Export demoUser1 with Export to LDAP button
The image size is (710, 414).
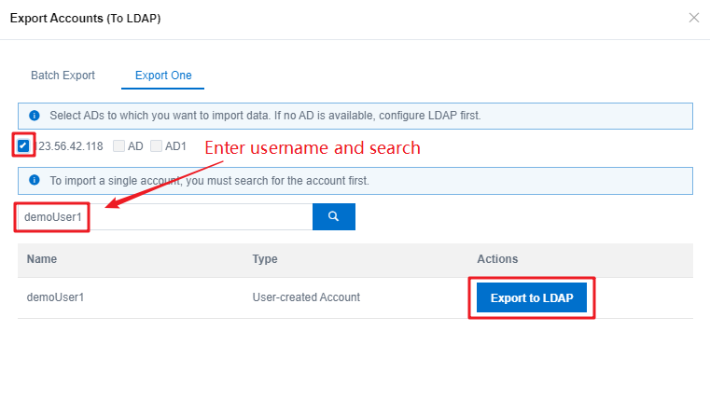[x=532, y=297]
